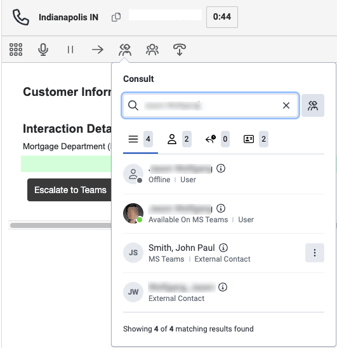Start consult with button beside search box
Image resolution: width=337 pixels, height=348 pixels.
click(x=313, y=105)
